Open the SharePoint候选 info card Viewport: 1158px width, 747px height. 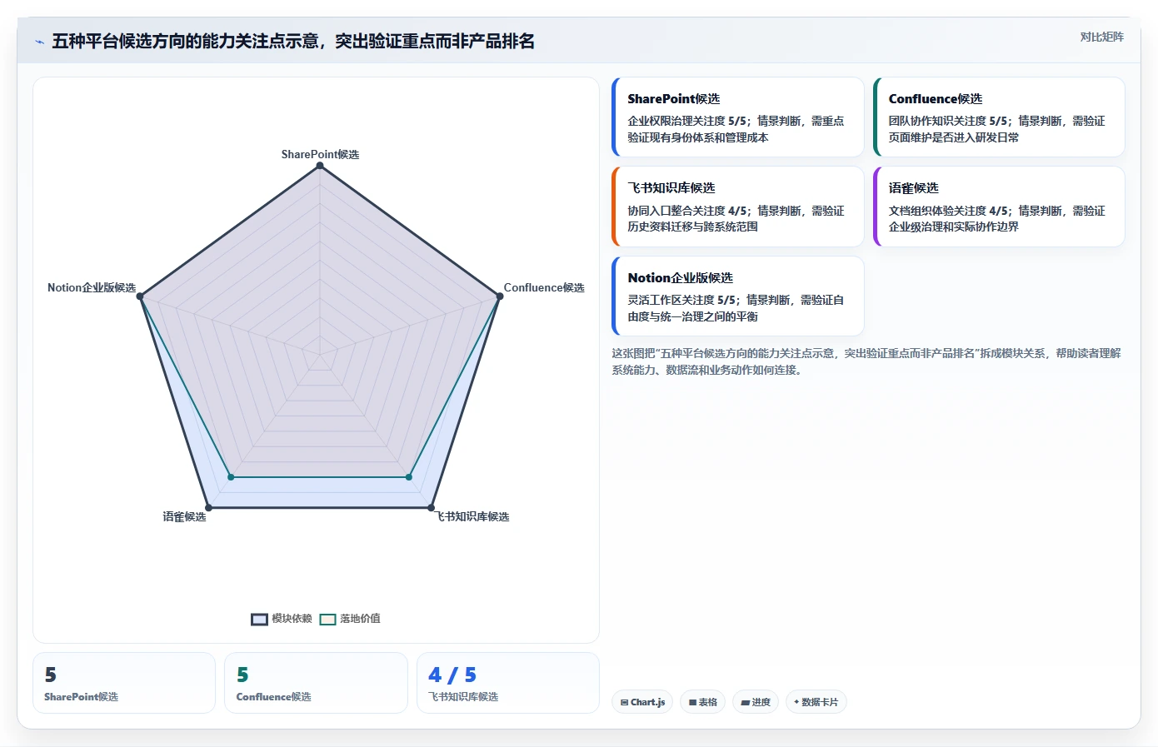(x=737, y=117)
